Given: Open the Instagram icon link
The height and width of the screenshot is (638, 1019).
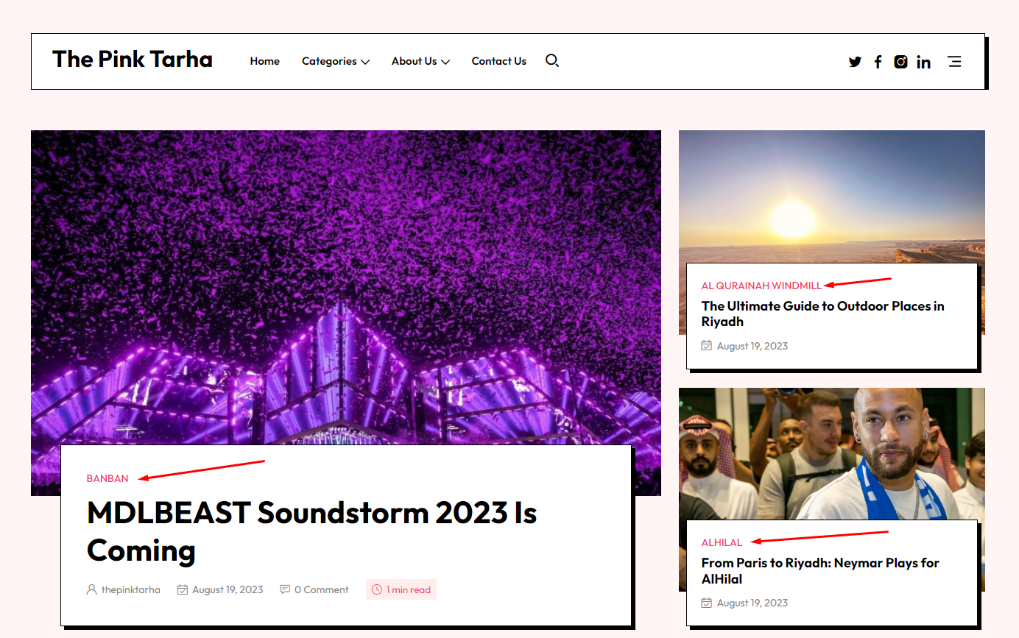Looking at the screenshot, I should coord(900,62).
